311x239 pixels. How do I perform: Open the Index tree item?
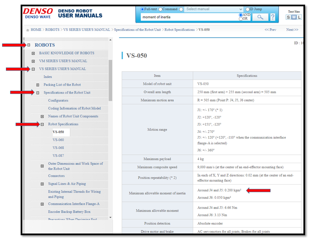click(x=48, y=77)
